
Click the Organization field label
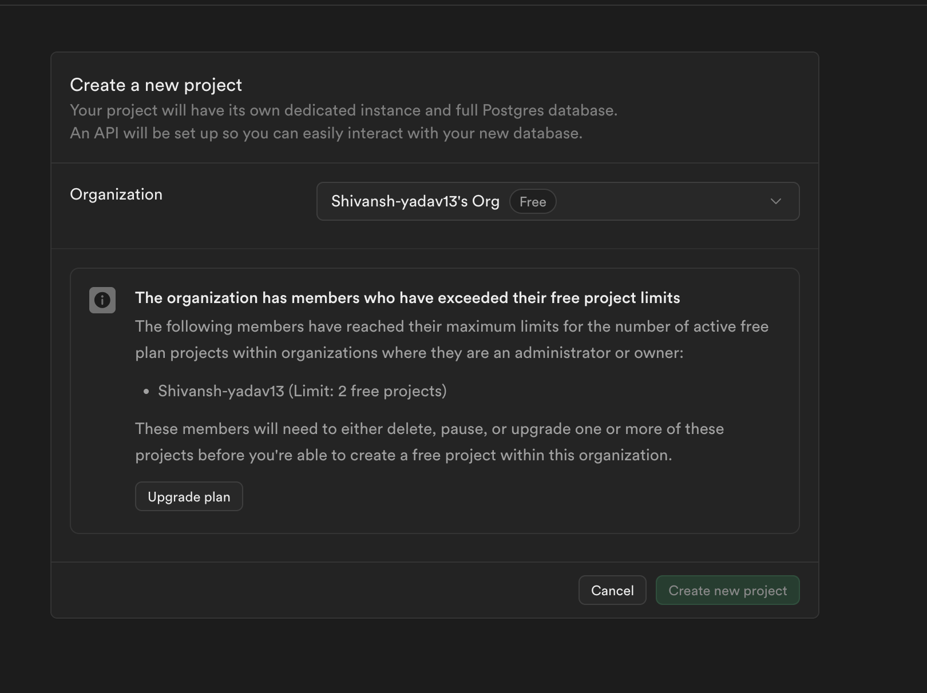[x=116, y=194]
